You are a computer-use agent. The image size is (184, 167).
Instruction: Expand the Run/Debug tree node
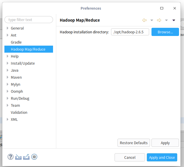8,98
